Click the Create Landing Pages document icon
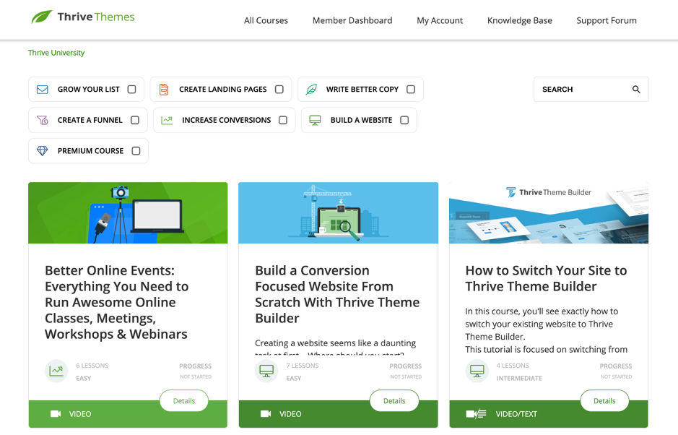 [164, 90]
